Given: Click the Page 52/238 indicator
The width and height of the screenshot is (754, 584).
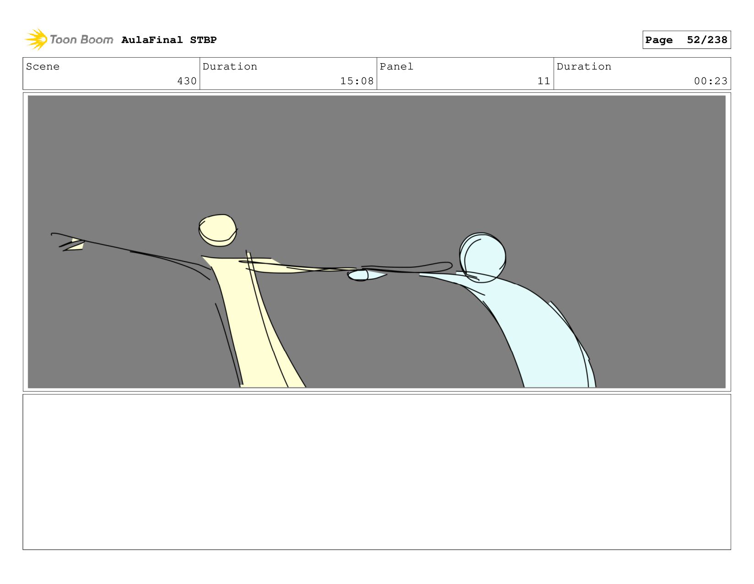Looking at the screenshot, I should point(686,40).
